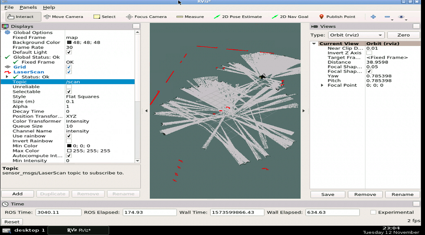Viewport: 425px width, 235px height.
Task: Enable the Invert Rainbow checkbox
Action: pyautogui.click(x=69, y=141)
